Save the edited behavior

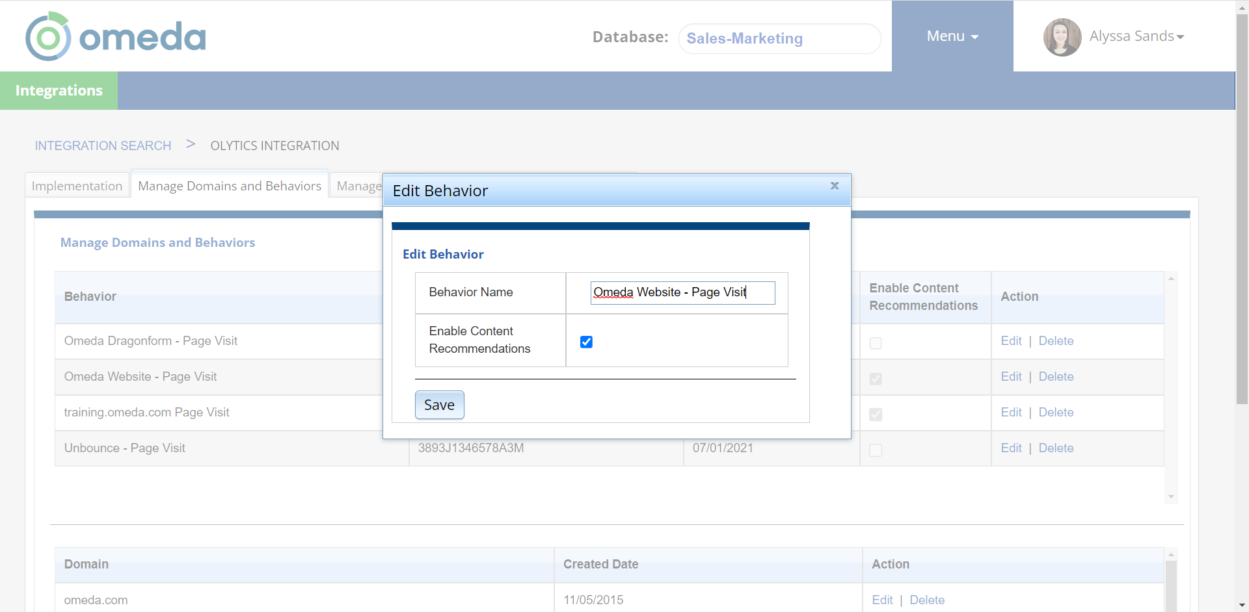(x=439, y=405)
